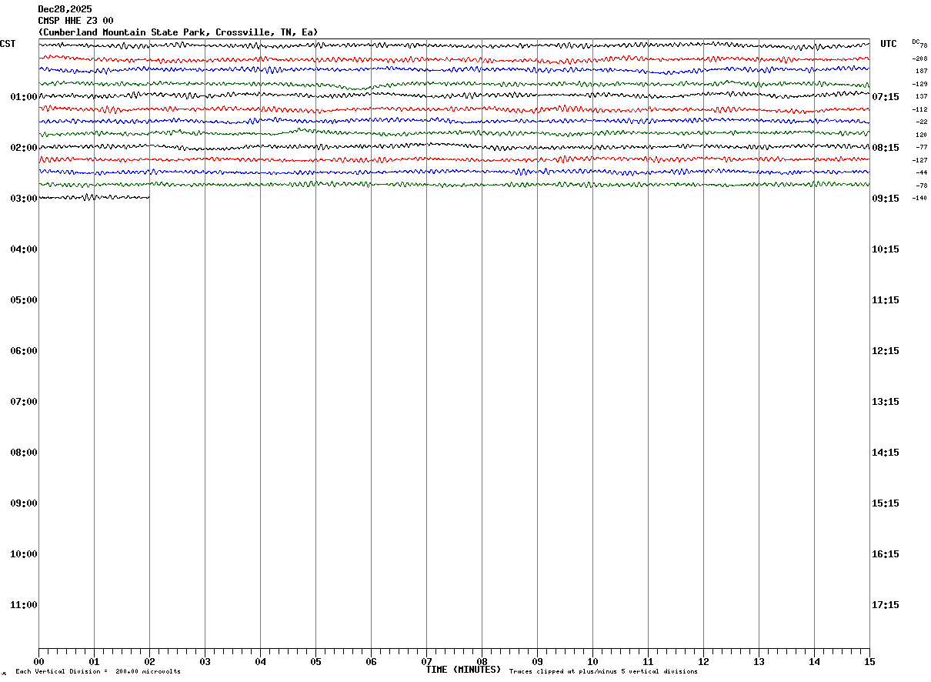Click DC offset value 137
Screen dimensions: 931x682
[x=921, y=96]
